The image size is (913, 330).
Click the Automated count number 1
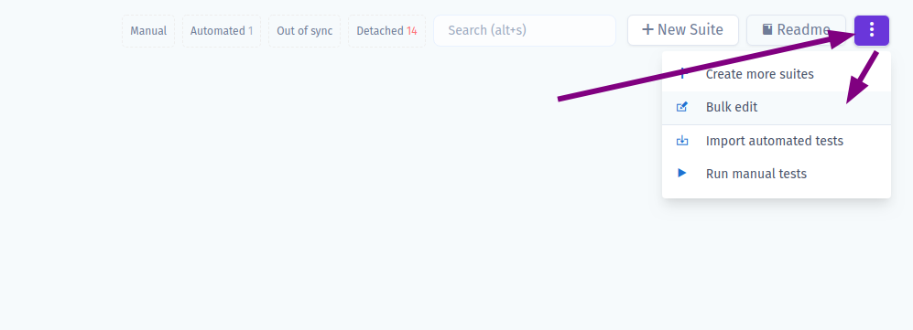[250, 31]
